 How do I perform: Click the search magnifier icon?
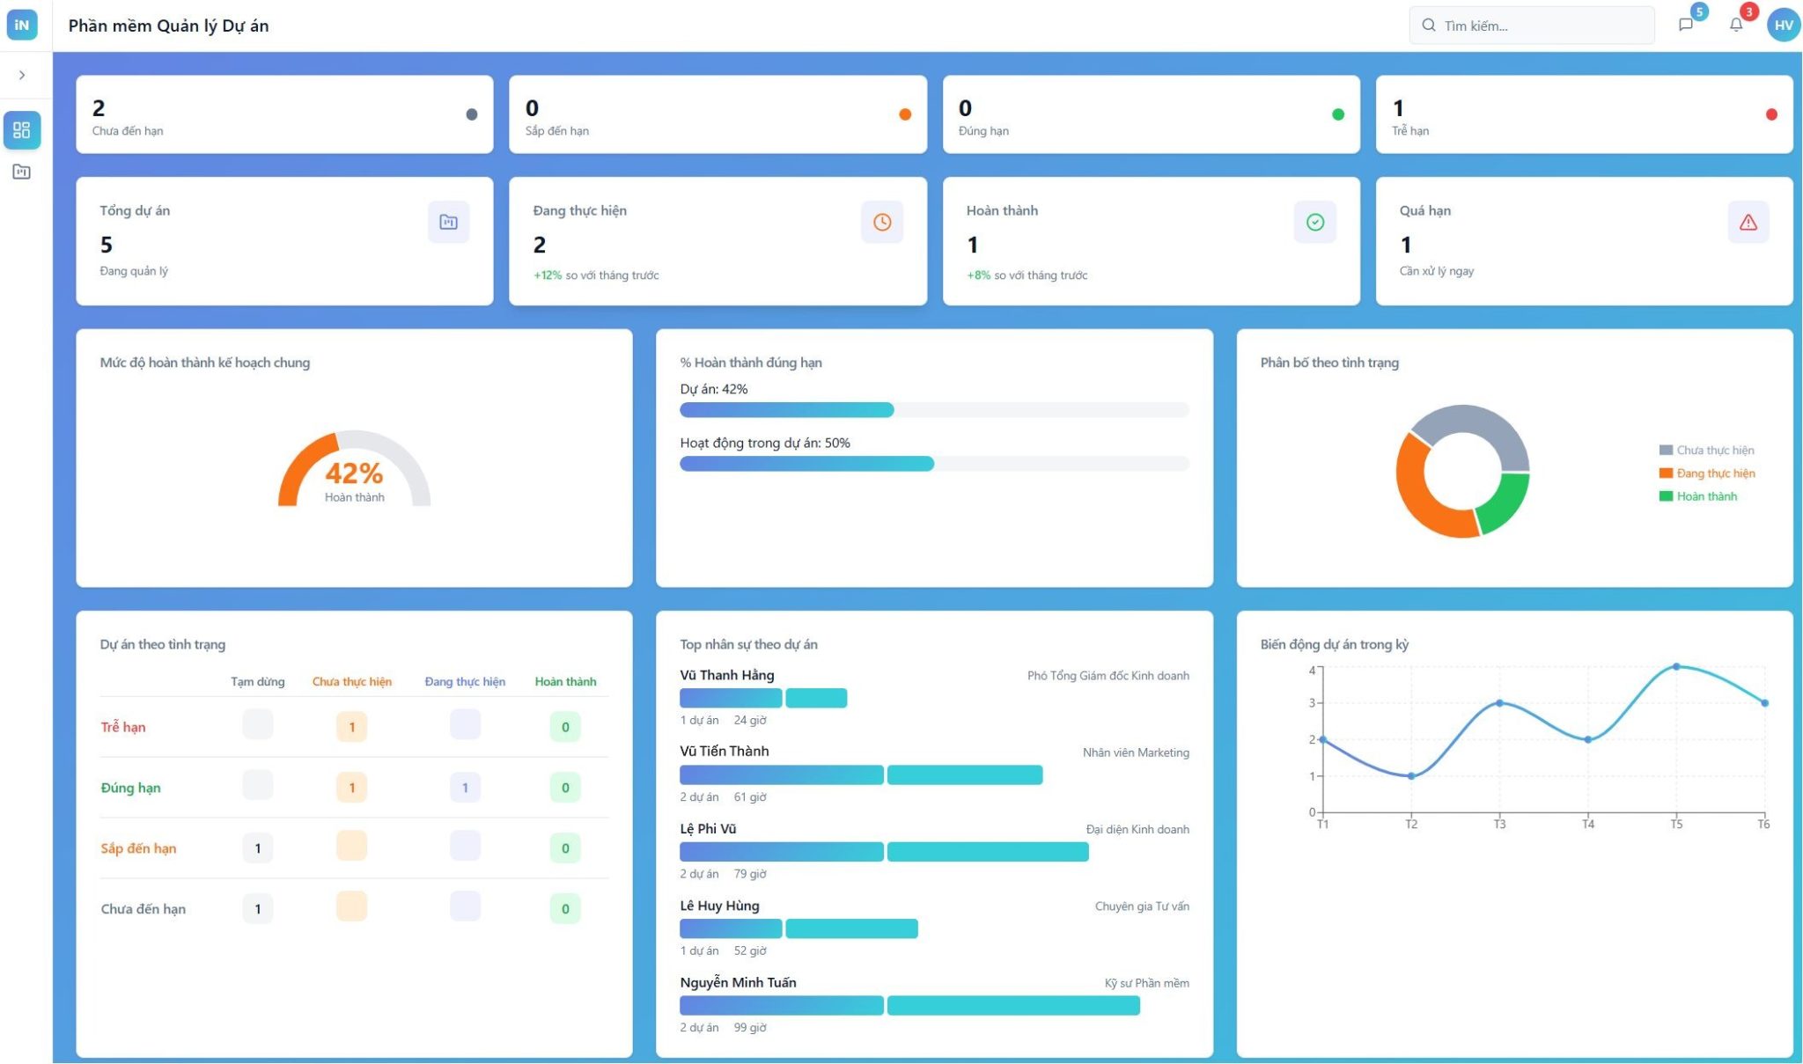[1431, 25]
